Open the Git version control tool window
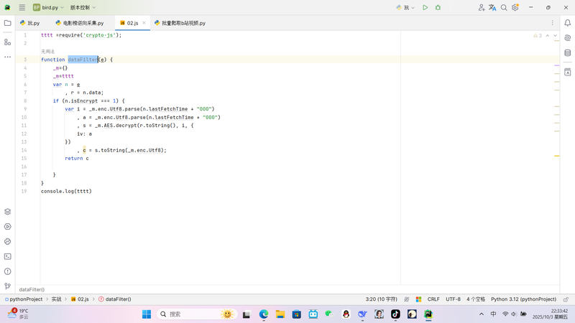The image size is (575, 323). (8, 286)
